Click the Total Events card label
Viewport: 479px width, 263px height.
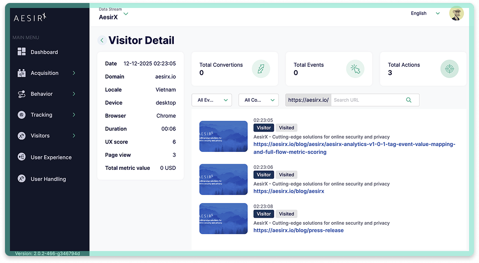click(309, 65)
